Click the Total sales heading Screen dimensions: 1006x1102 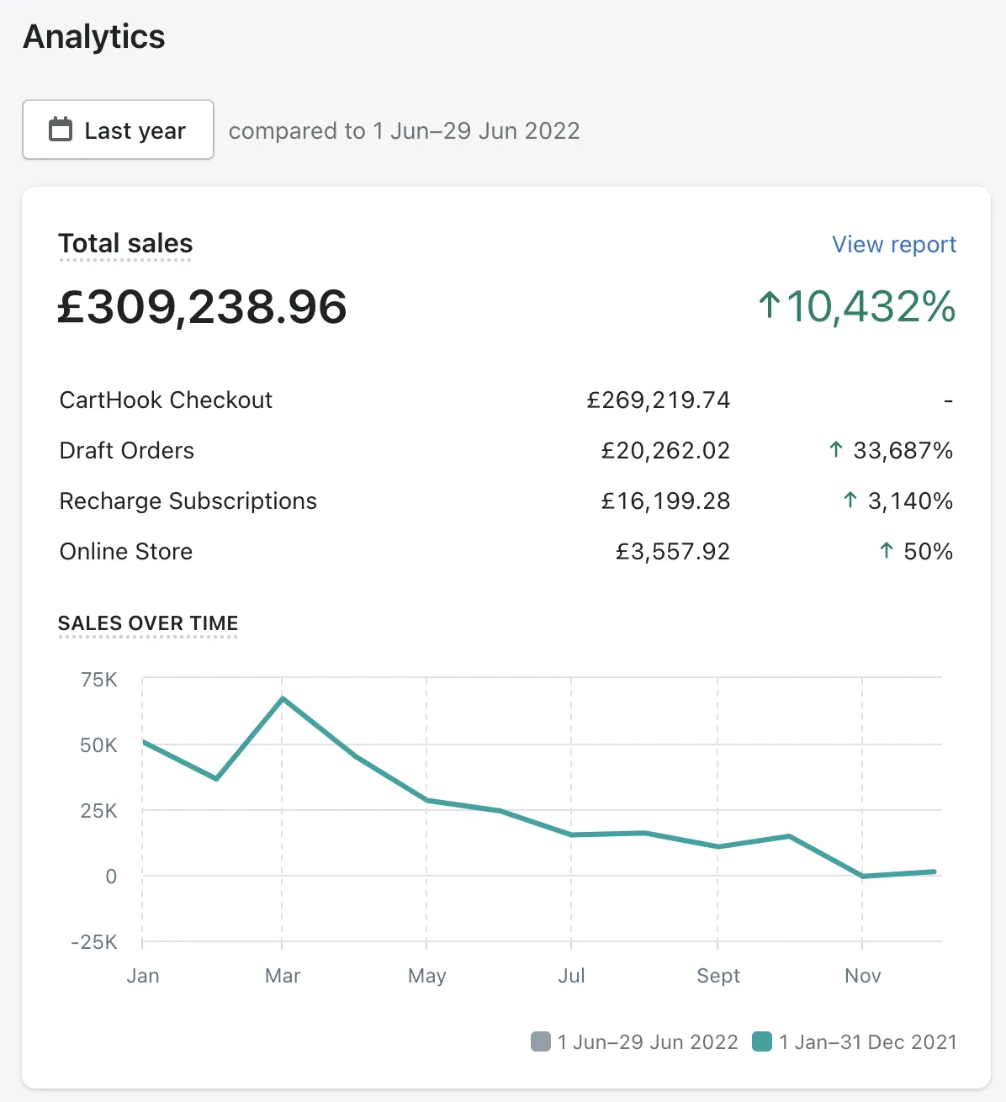[125, 244]
